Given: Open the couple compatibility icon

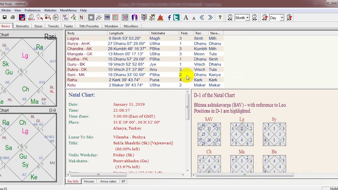Looking at the screenshot, I should (x=135, y=17).
